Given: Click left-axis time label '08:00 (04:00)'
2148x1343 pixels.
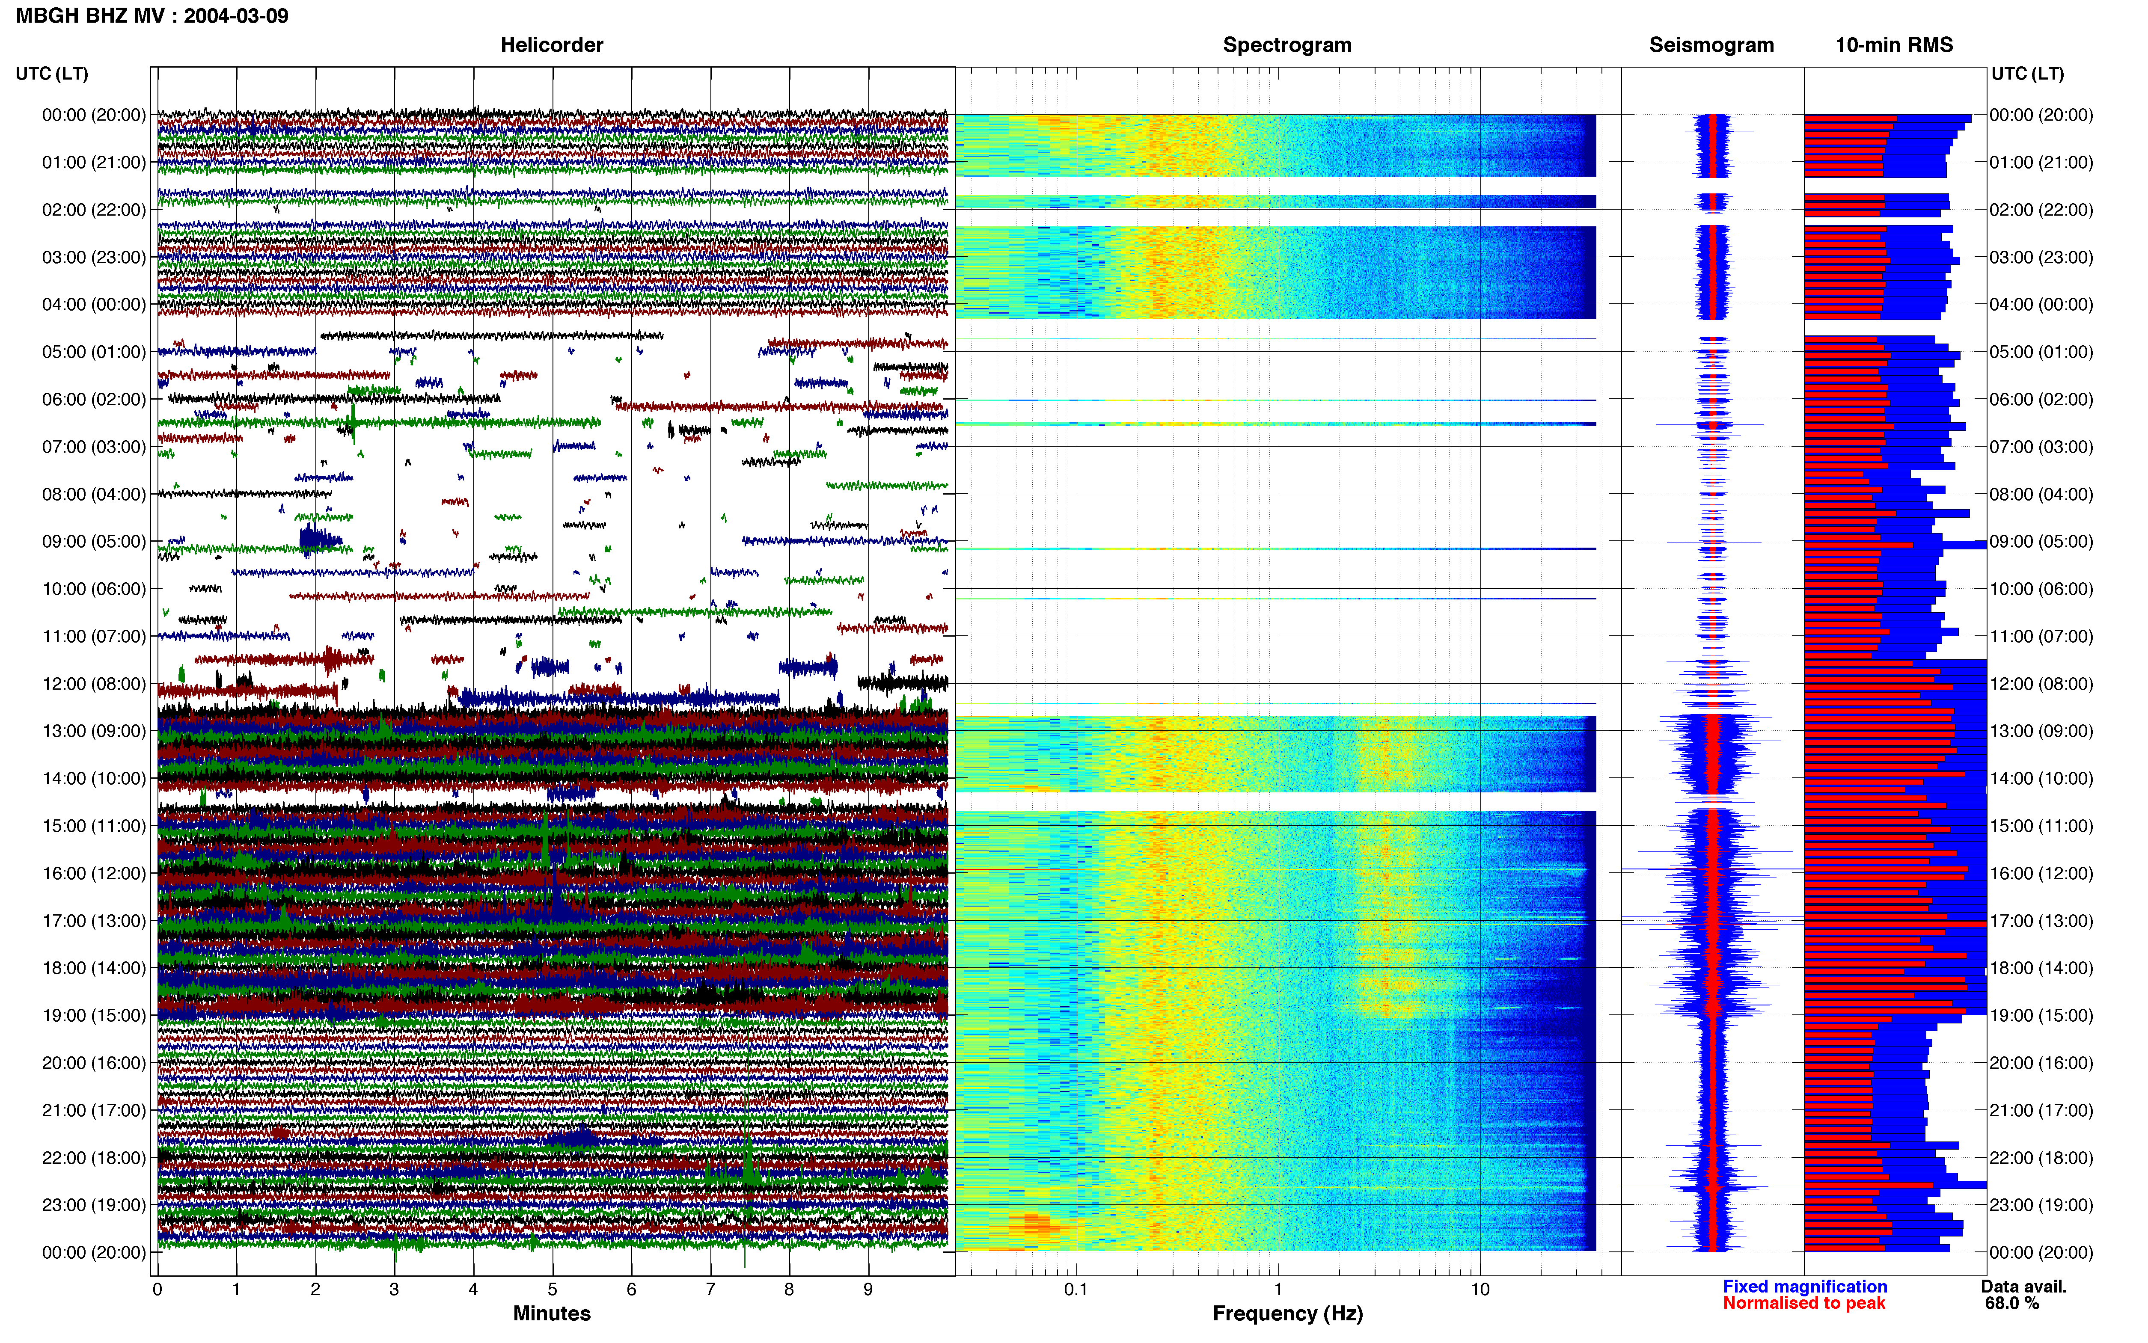Looking at the screenshot, I should 94,494.
